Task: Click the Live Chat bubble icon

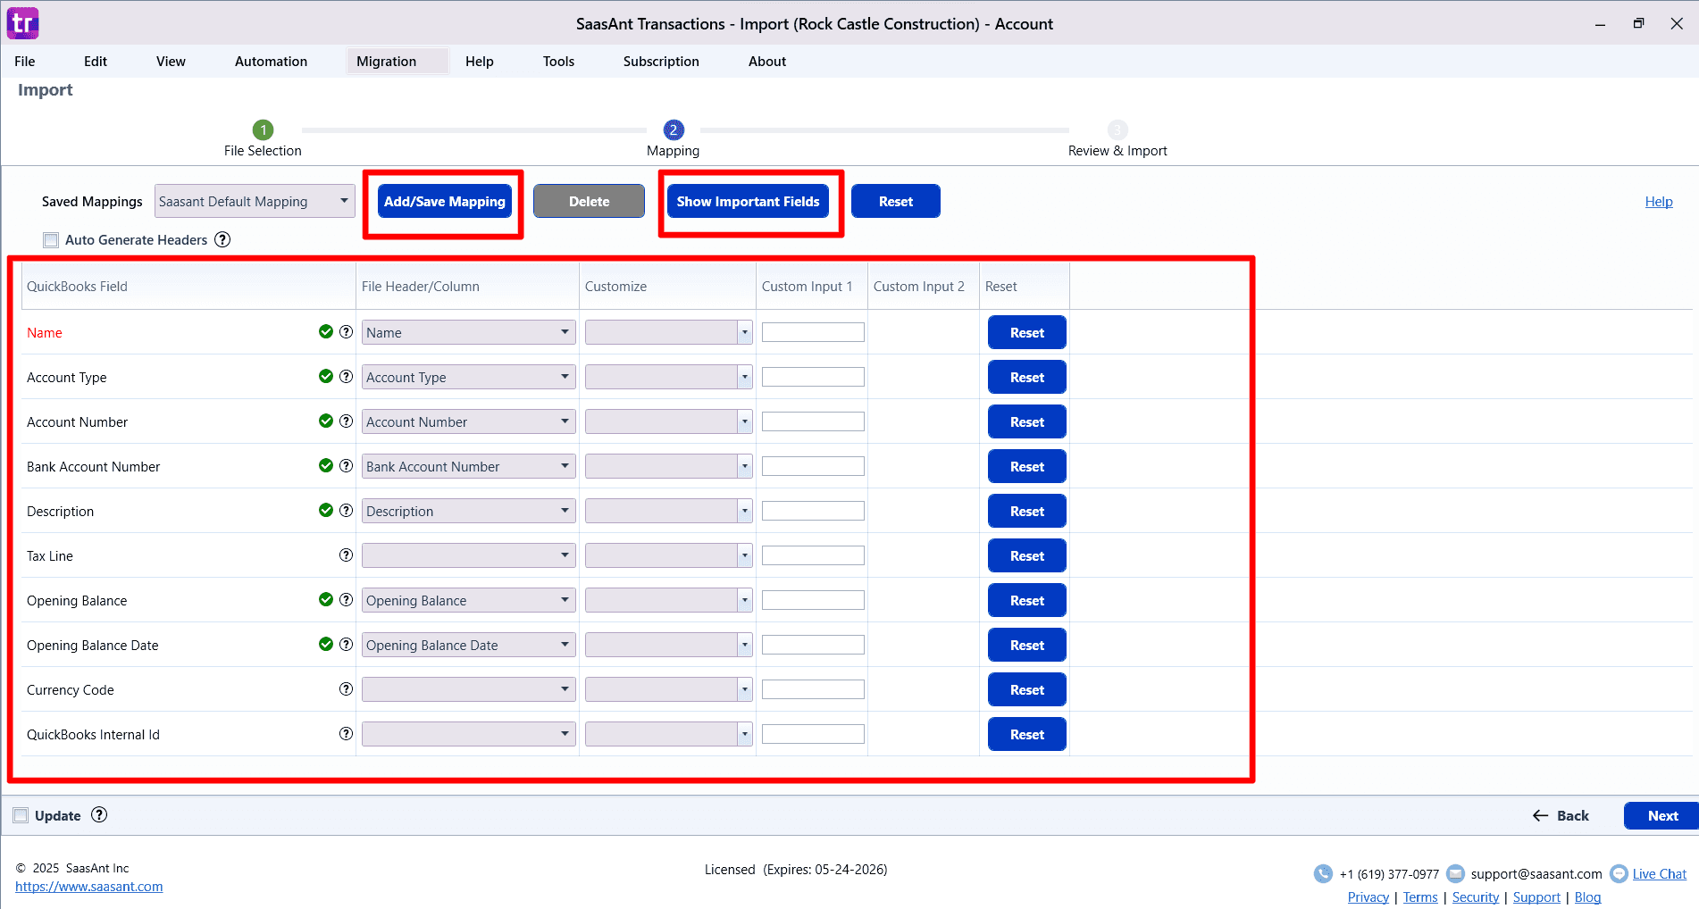Action: coord(1619,874)
